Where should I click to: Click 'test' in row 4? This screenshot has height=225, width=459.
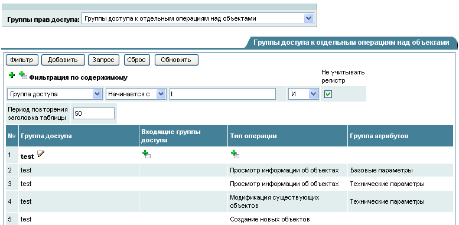point(26,201)
